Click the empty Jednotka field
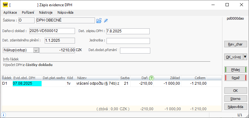Viewport: 249px width, 118px height. coord(128,41)
